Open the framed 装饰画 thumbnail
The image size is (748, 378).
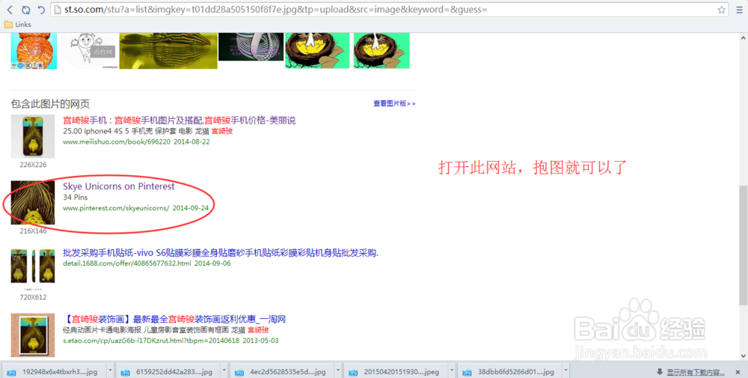pos(33,335)
